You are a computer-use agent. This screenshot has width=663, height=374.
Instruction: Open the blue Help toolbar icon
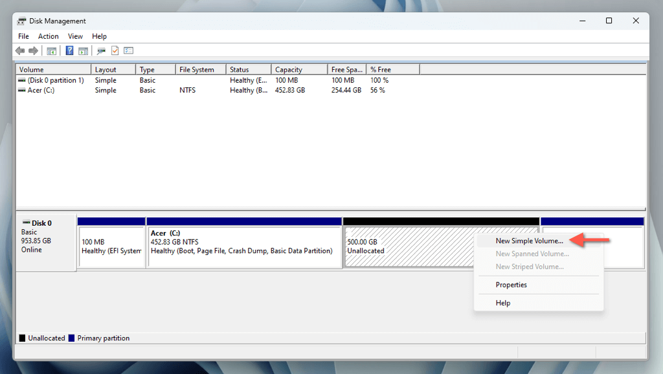(x=70, y=50)
